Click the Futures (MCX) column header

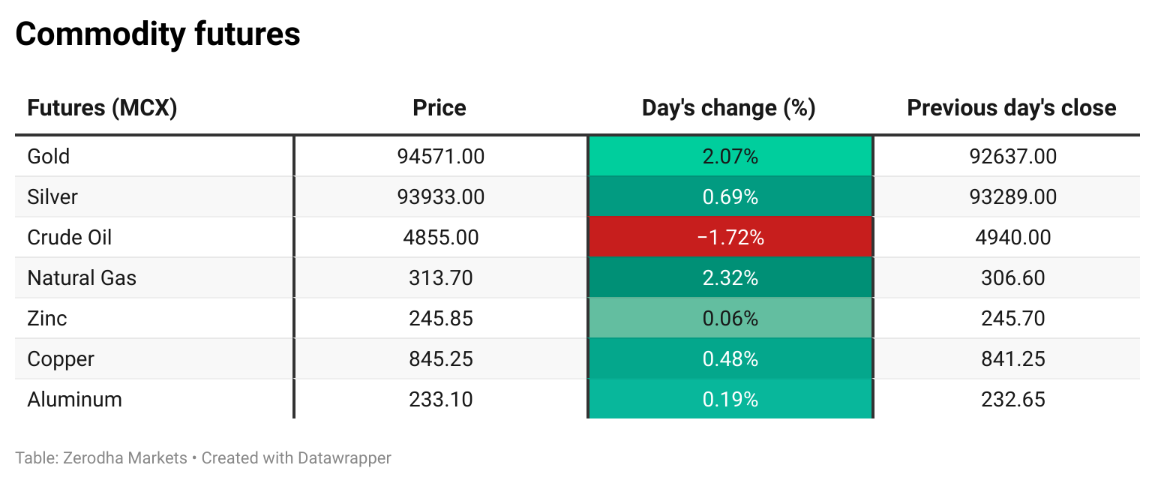pyautogui.click(x=102, y=108)
